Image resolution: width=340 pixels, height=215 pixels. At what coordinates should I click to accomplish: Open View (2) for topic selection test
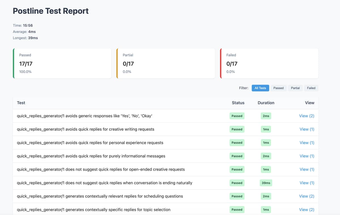307,210
